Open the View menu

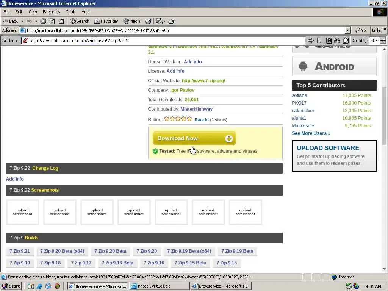[33, 12]
